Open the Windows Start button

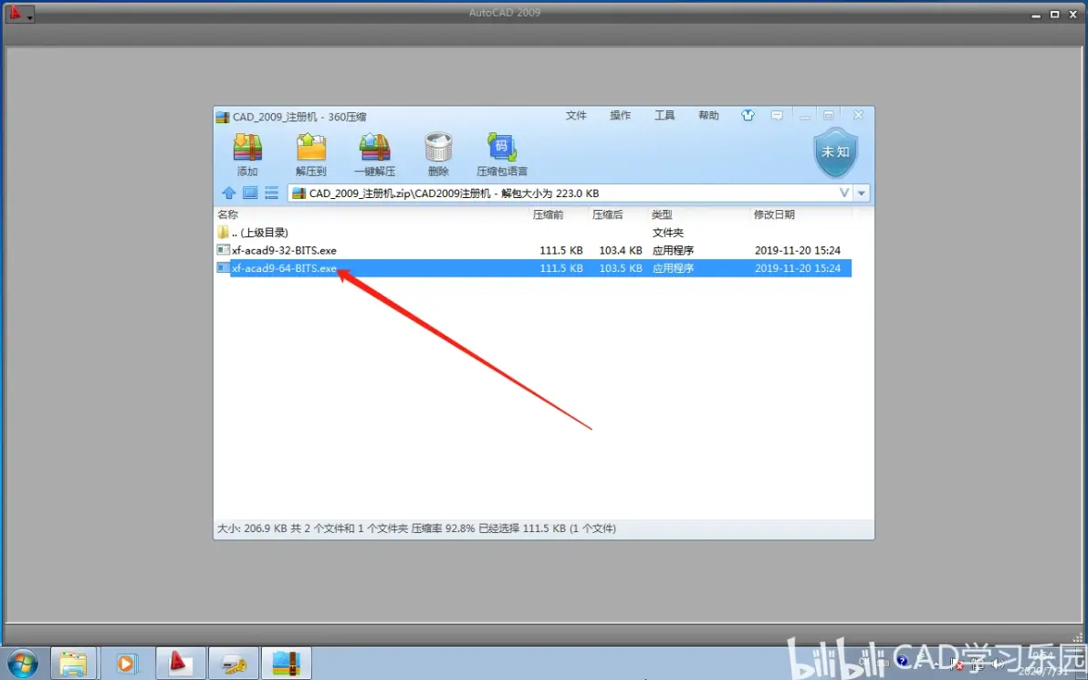pyautogui.click(x=23, y=664)
